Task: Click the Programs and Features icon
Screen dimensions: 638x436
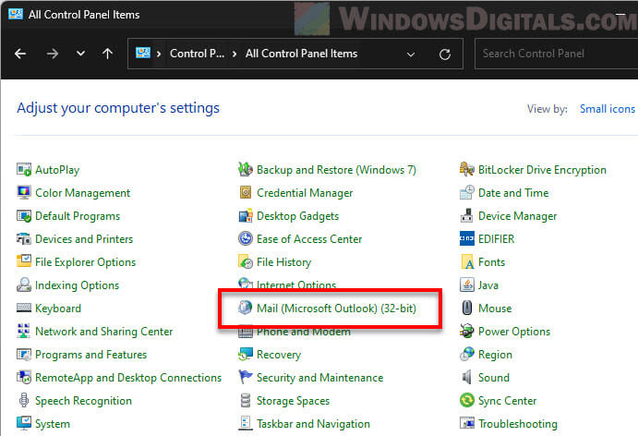Action: click(24, 354)
